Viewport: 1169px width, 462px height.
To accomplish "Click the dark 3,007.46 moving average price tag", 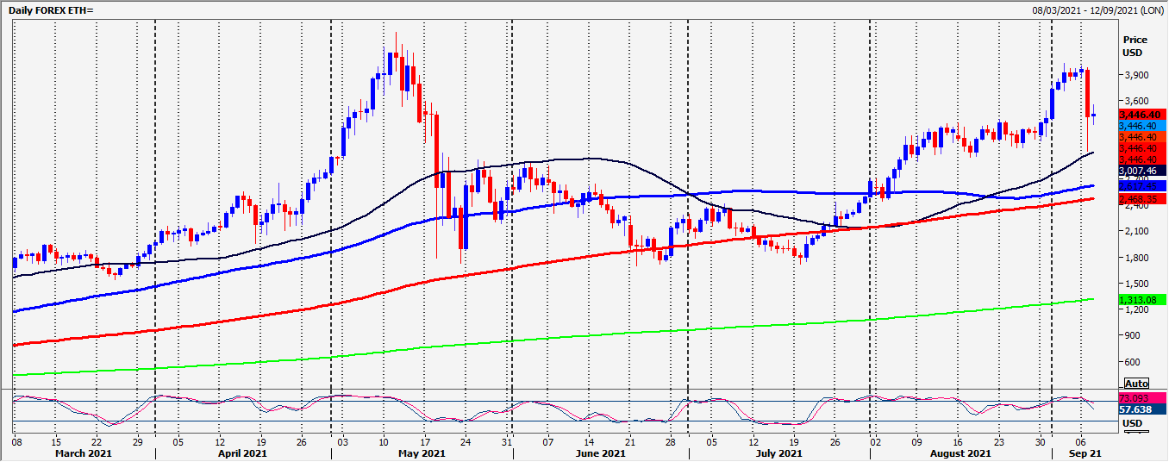I will pyautogui.click(x=1142, y=172).
